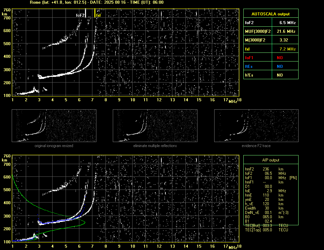Click the hmE 110 km row
Screen dimensions: 324x250
[264, 195]
